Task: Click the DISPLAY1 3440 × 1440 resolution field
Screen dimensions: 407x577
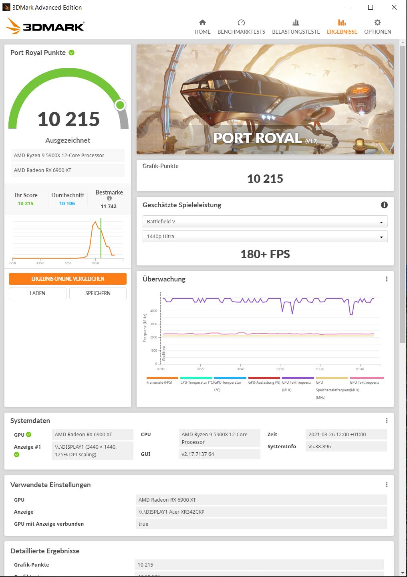Action: 93,451
